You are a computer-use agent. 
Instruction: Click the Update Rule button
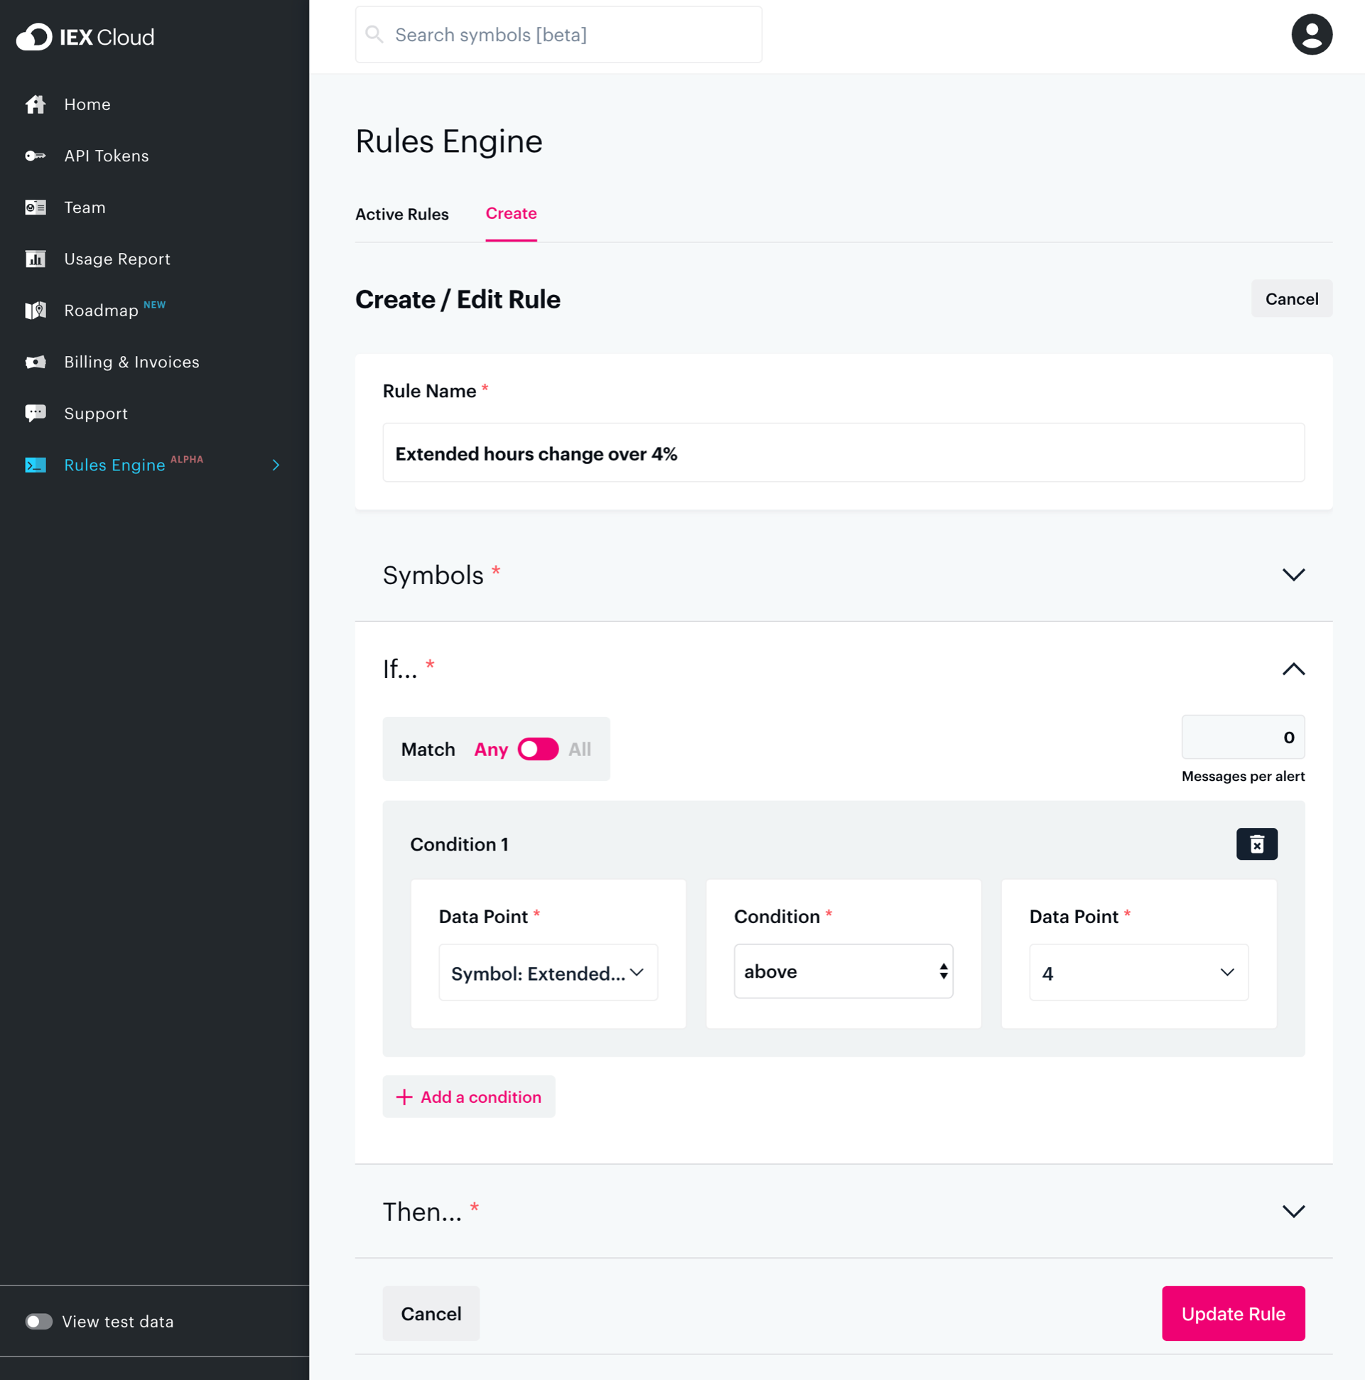(x=1233, y=1314)
